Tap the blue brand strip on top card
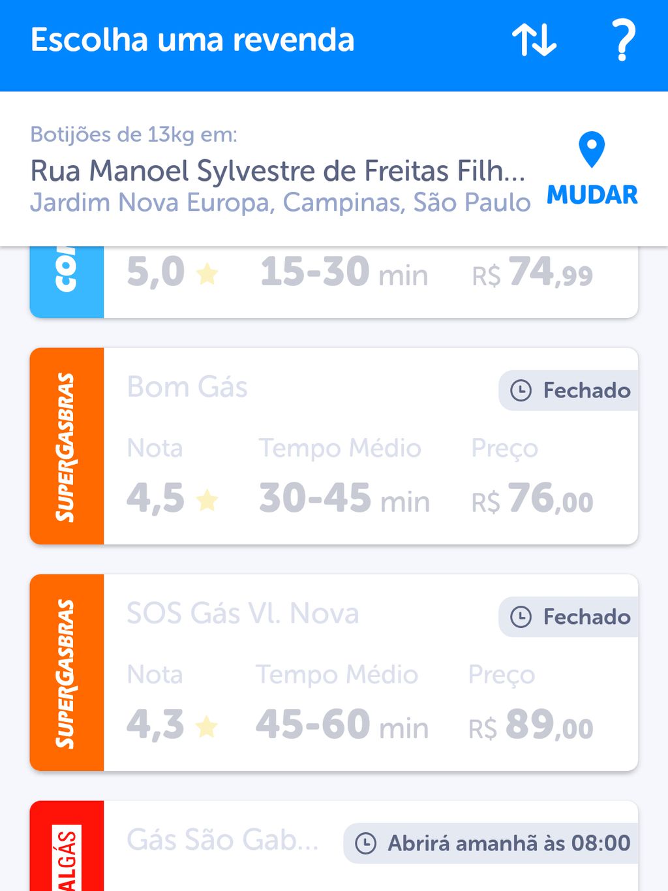Viewport: 668px width, 891px height. click(67, 282)
